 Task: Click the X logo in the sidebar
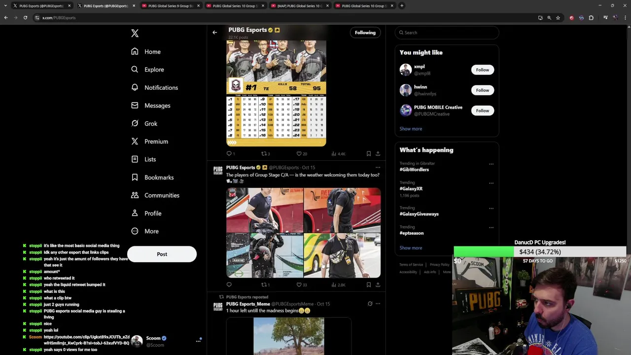(x=135, y=34)
